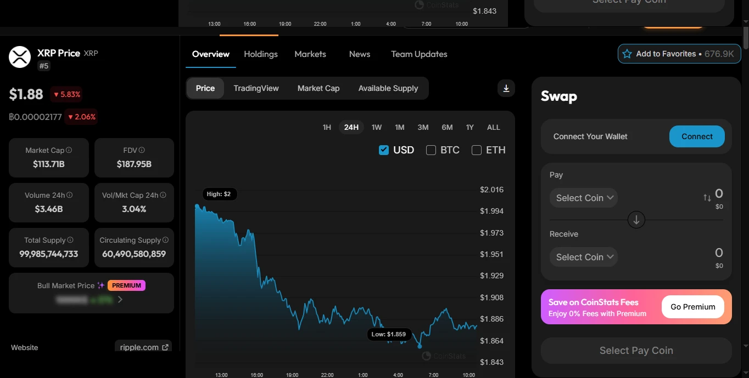This screenshot has height=378, width=749.
Task: Switch to the Holdings tab
Action: pos(261,54)
